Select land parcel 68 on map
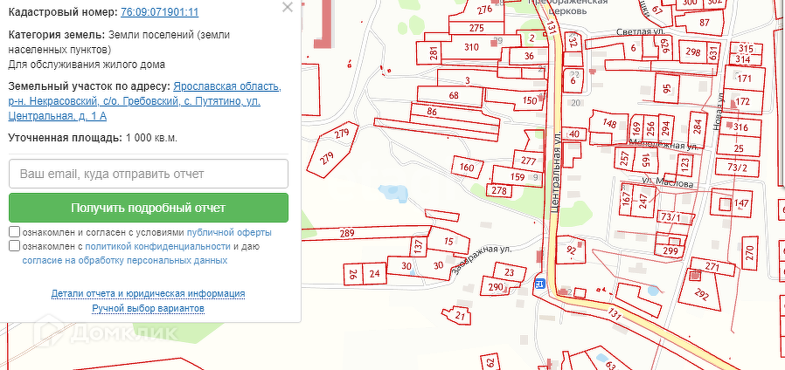Image resolution: width=785 pixels, height=370 pixels. [x=454, y=95]
